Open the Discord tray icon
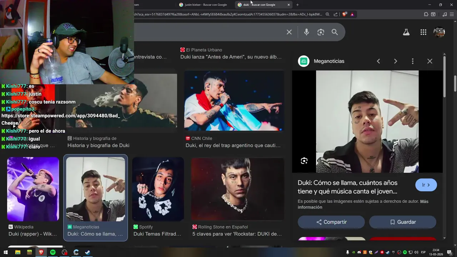This screenshot has height=257, width=457. point(359,252)
